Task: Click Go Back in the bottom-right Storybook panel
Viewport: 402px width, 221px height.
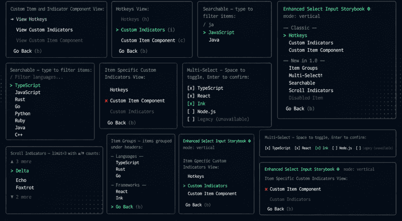Action: pos(280,209)
